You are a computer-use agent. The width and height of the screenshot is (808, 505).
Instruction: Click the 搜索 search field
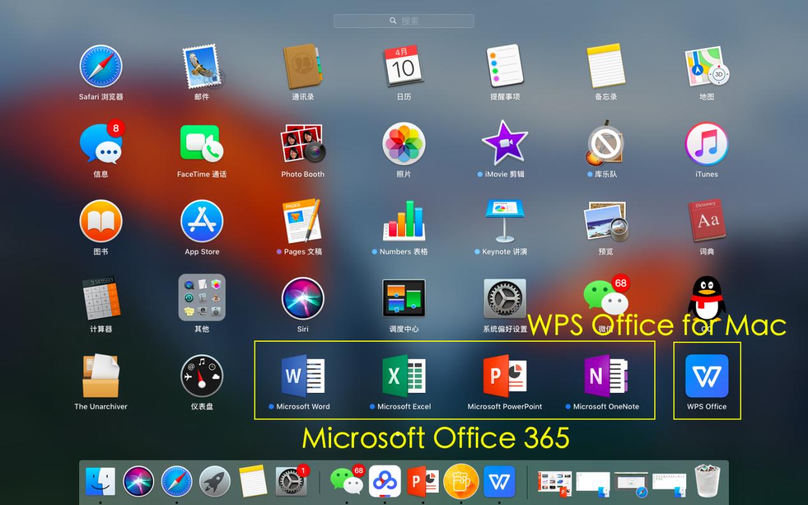(404, 20)
